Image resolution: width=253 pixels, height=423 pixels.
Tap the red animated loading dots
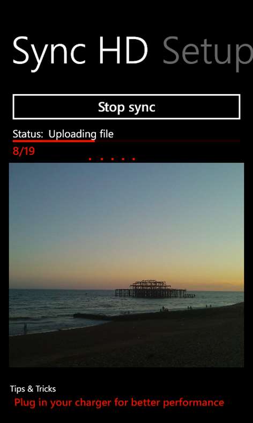[x=112, y=159]
